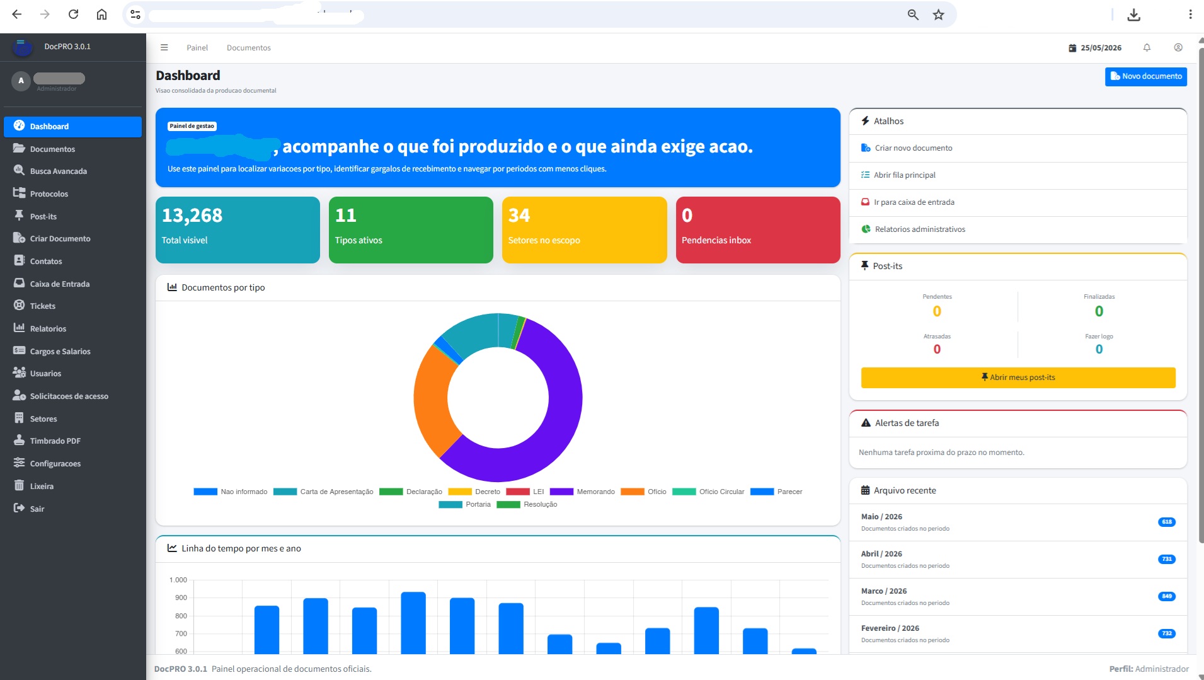Click Pendentes post-its count
The image size is (1204, 680).
point(937,311)
